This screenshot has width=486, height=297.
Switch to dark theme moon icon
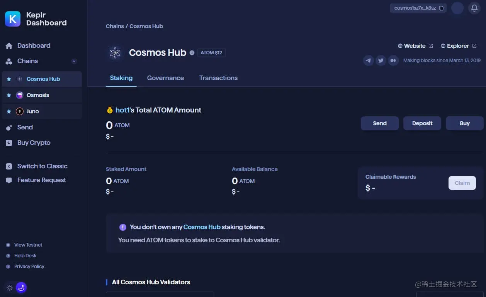[x=21, y=287]
